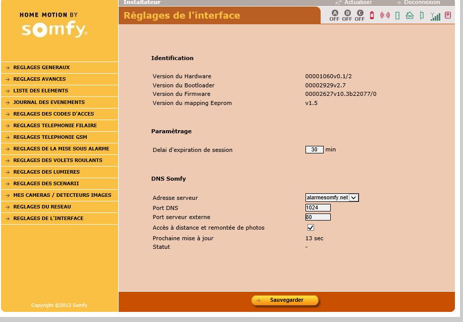Go to REGLAGES DU RESEAU menu
This screenshot has width=463, height=322.
[42, 207]
